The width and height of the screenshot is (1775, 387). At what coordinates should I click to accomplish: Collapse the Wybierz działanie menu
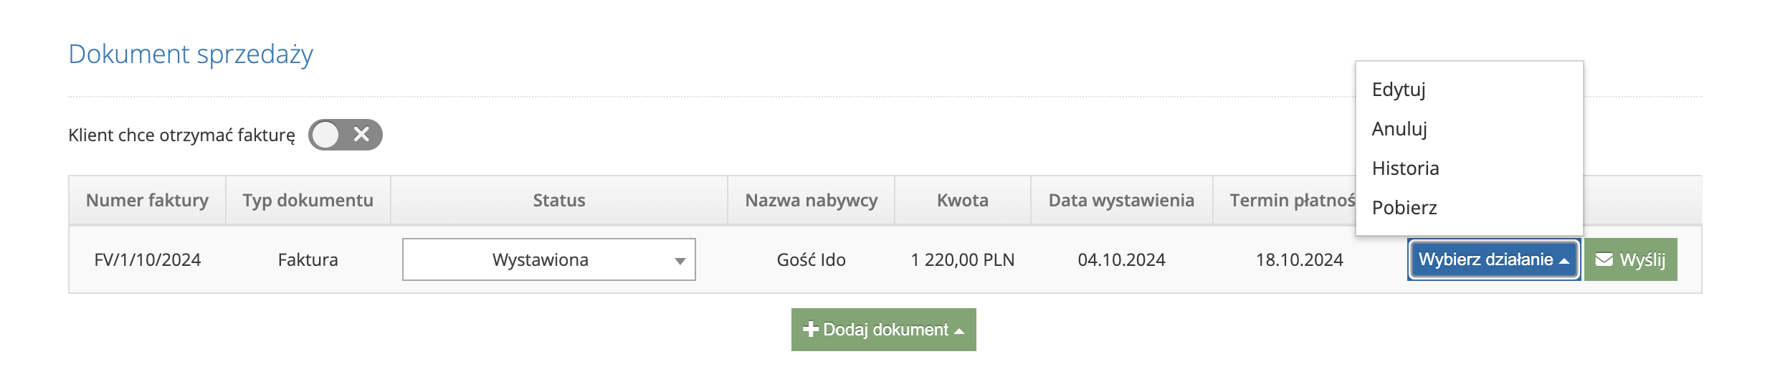pyautogui.click(x=1494, y=259)
